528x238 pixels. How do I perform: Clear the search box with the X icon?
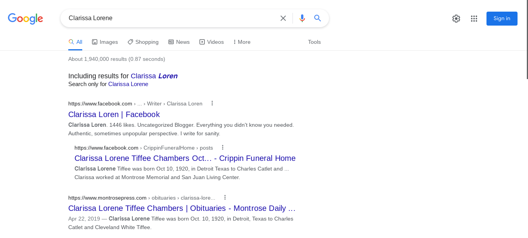point(283,18)
